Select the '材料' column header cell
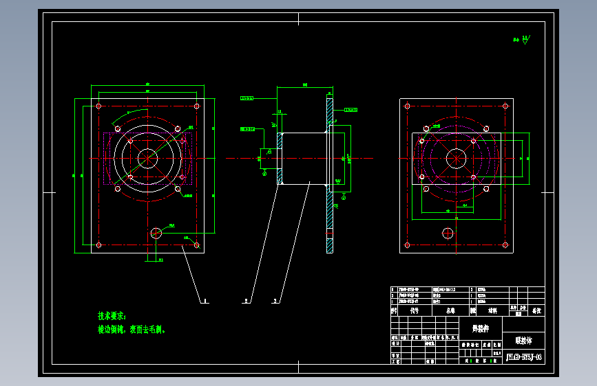This screenshot has height=386, width=597. coord(492,310)
